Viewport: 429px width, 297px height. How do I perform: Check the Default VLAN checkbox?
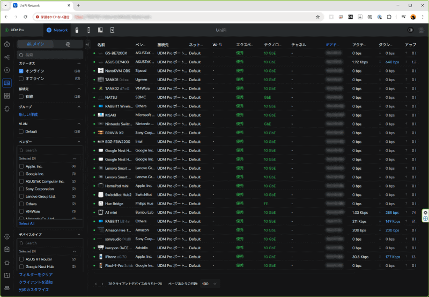click(21, 132)
